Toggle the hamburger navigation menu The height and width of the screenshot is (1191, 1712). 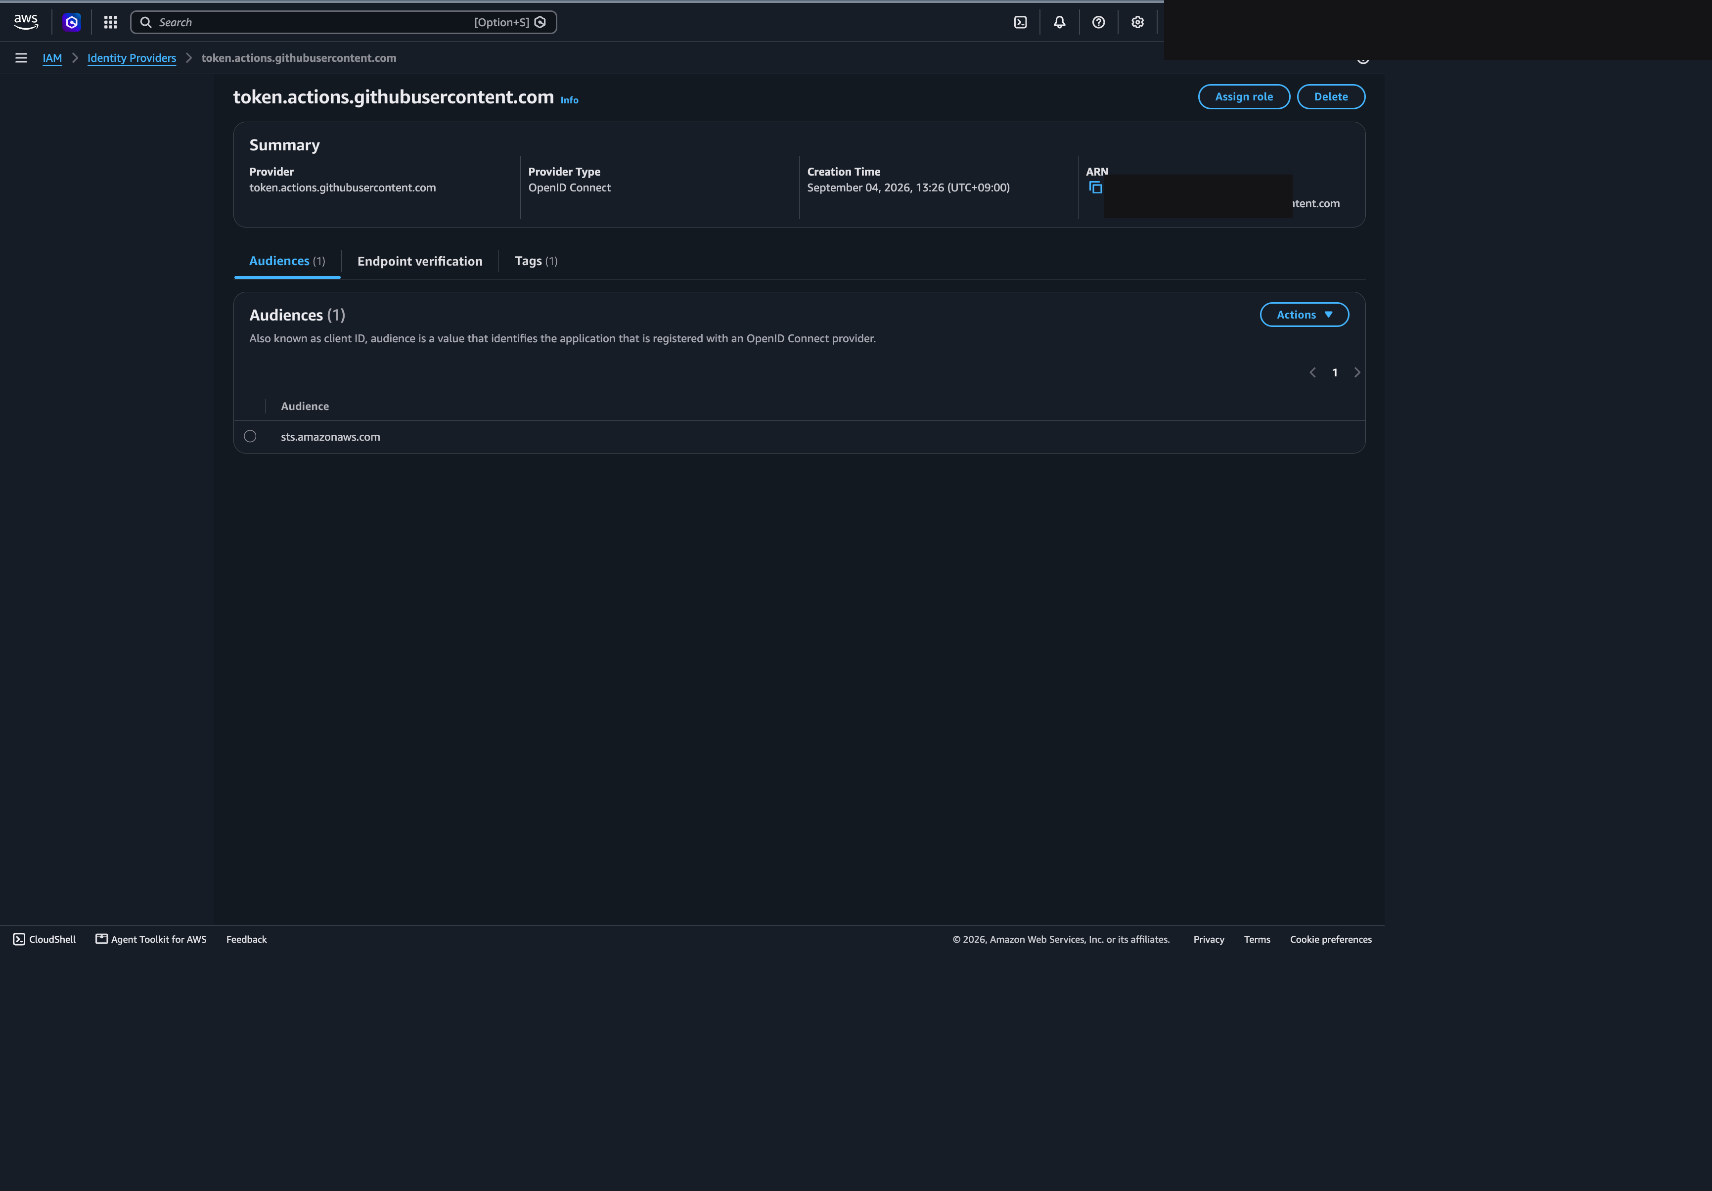pos(21,58)
